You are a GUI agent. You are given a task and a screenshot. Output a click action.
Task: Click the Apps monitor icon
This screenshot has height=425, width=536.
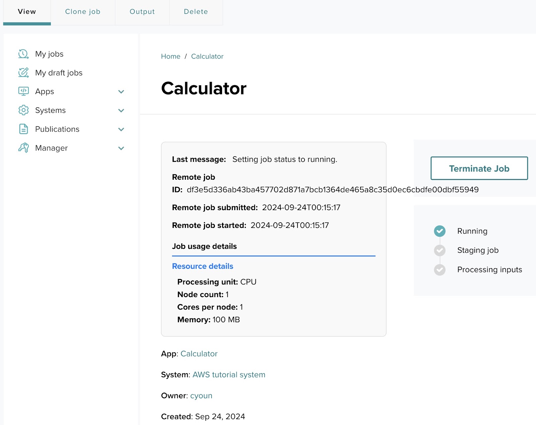[23, 91]
